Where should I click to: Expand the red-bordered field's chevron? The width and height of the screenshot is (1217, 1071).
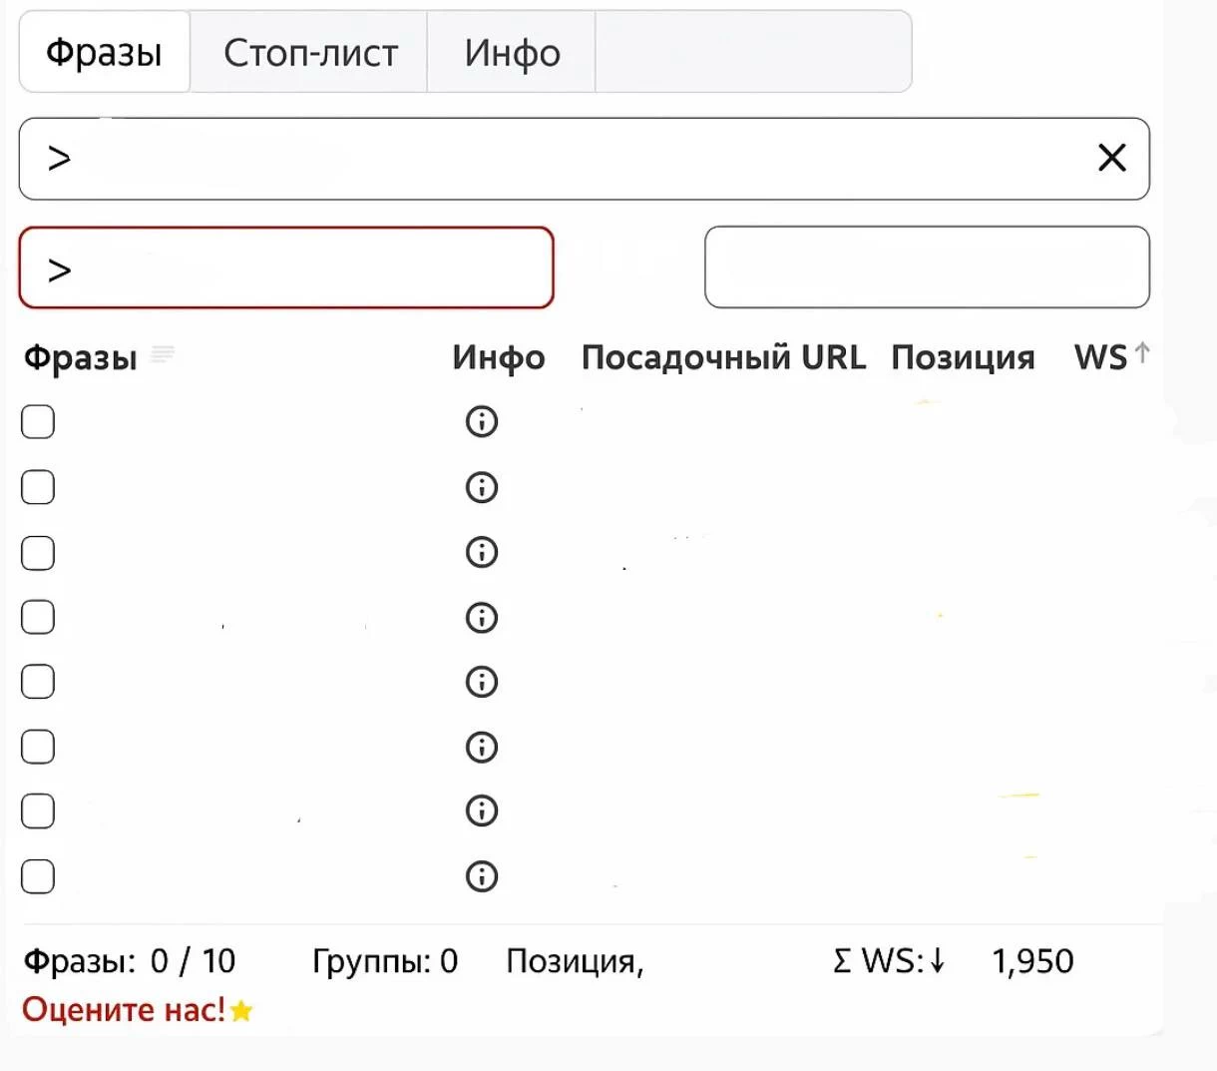pos(60,269)
